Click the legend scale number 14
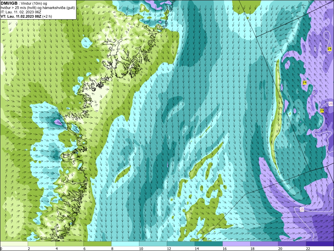Viewport: 334px width, 251px height. point(197,249)
